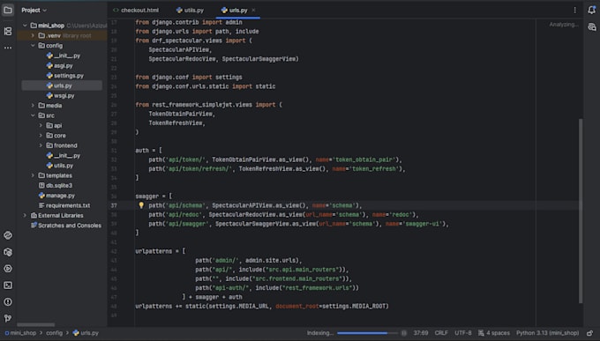
Task: Expand the core package
Action: (x=41, y=136)
